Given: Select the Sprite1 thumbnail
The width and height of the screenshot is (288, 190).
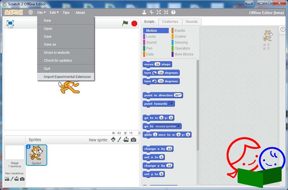Looking at the screenshot, I should tap(37, 155).
